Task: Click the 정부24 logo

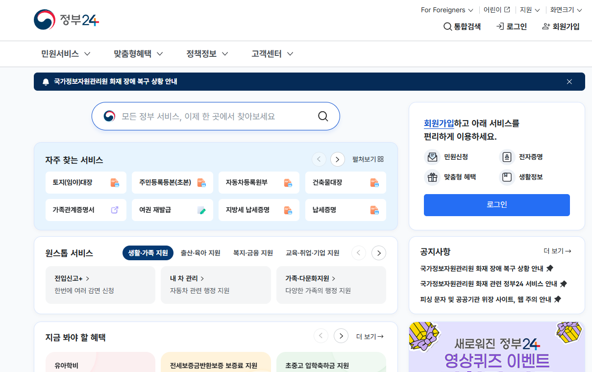Action: pyautogui.click(x=66, y=20)
